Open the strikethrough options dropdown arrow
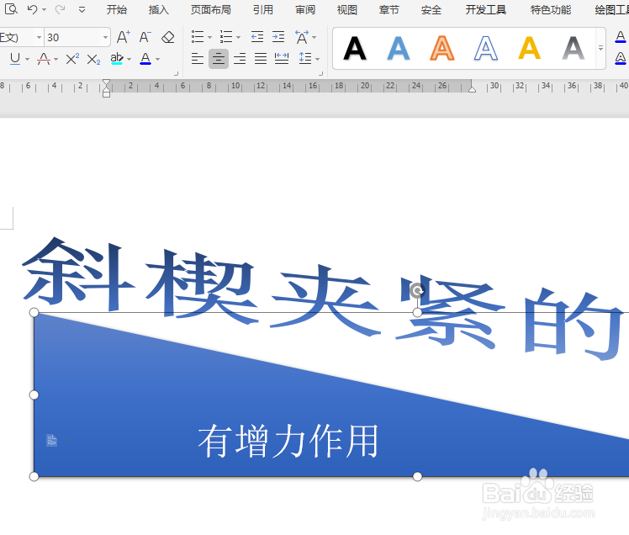This screenshot has width=629, height=535. tap(55, 60)
